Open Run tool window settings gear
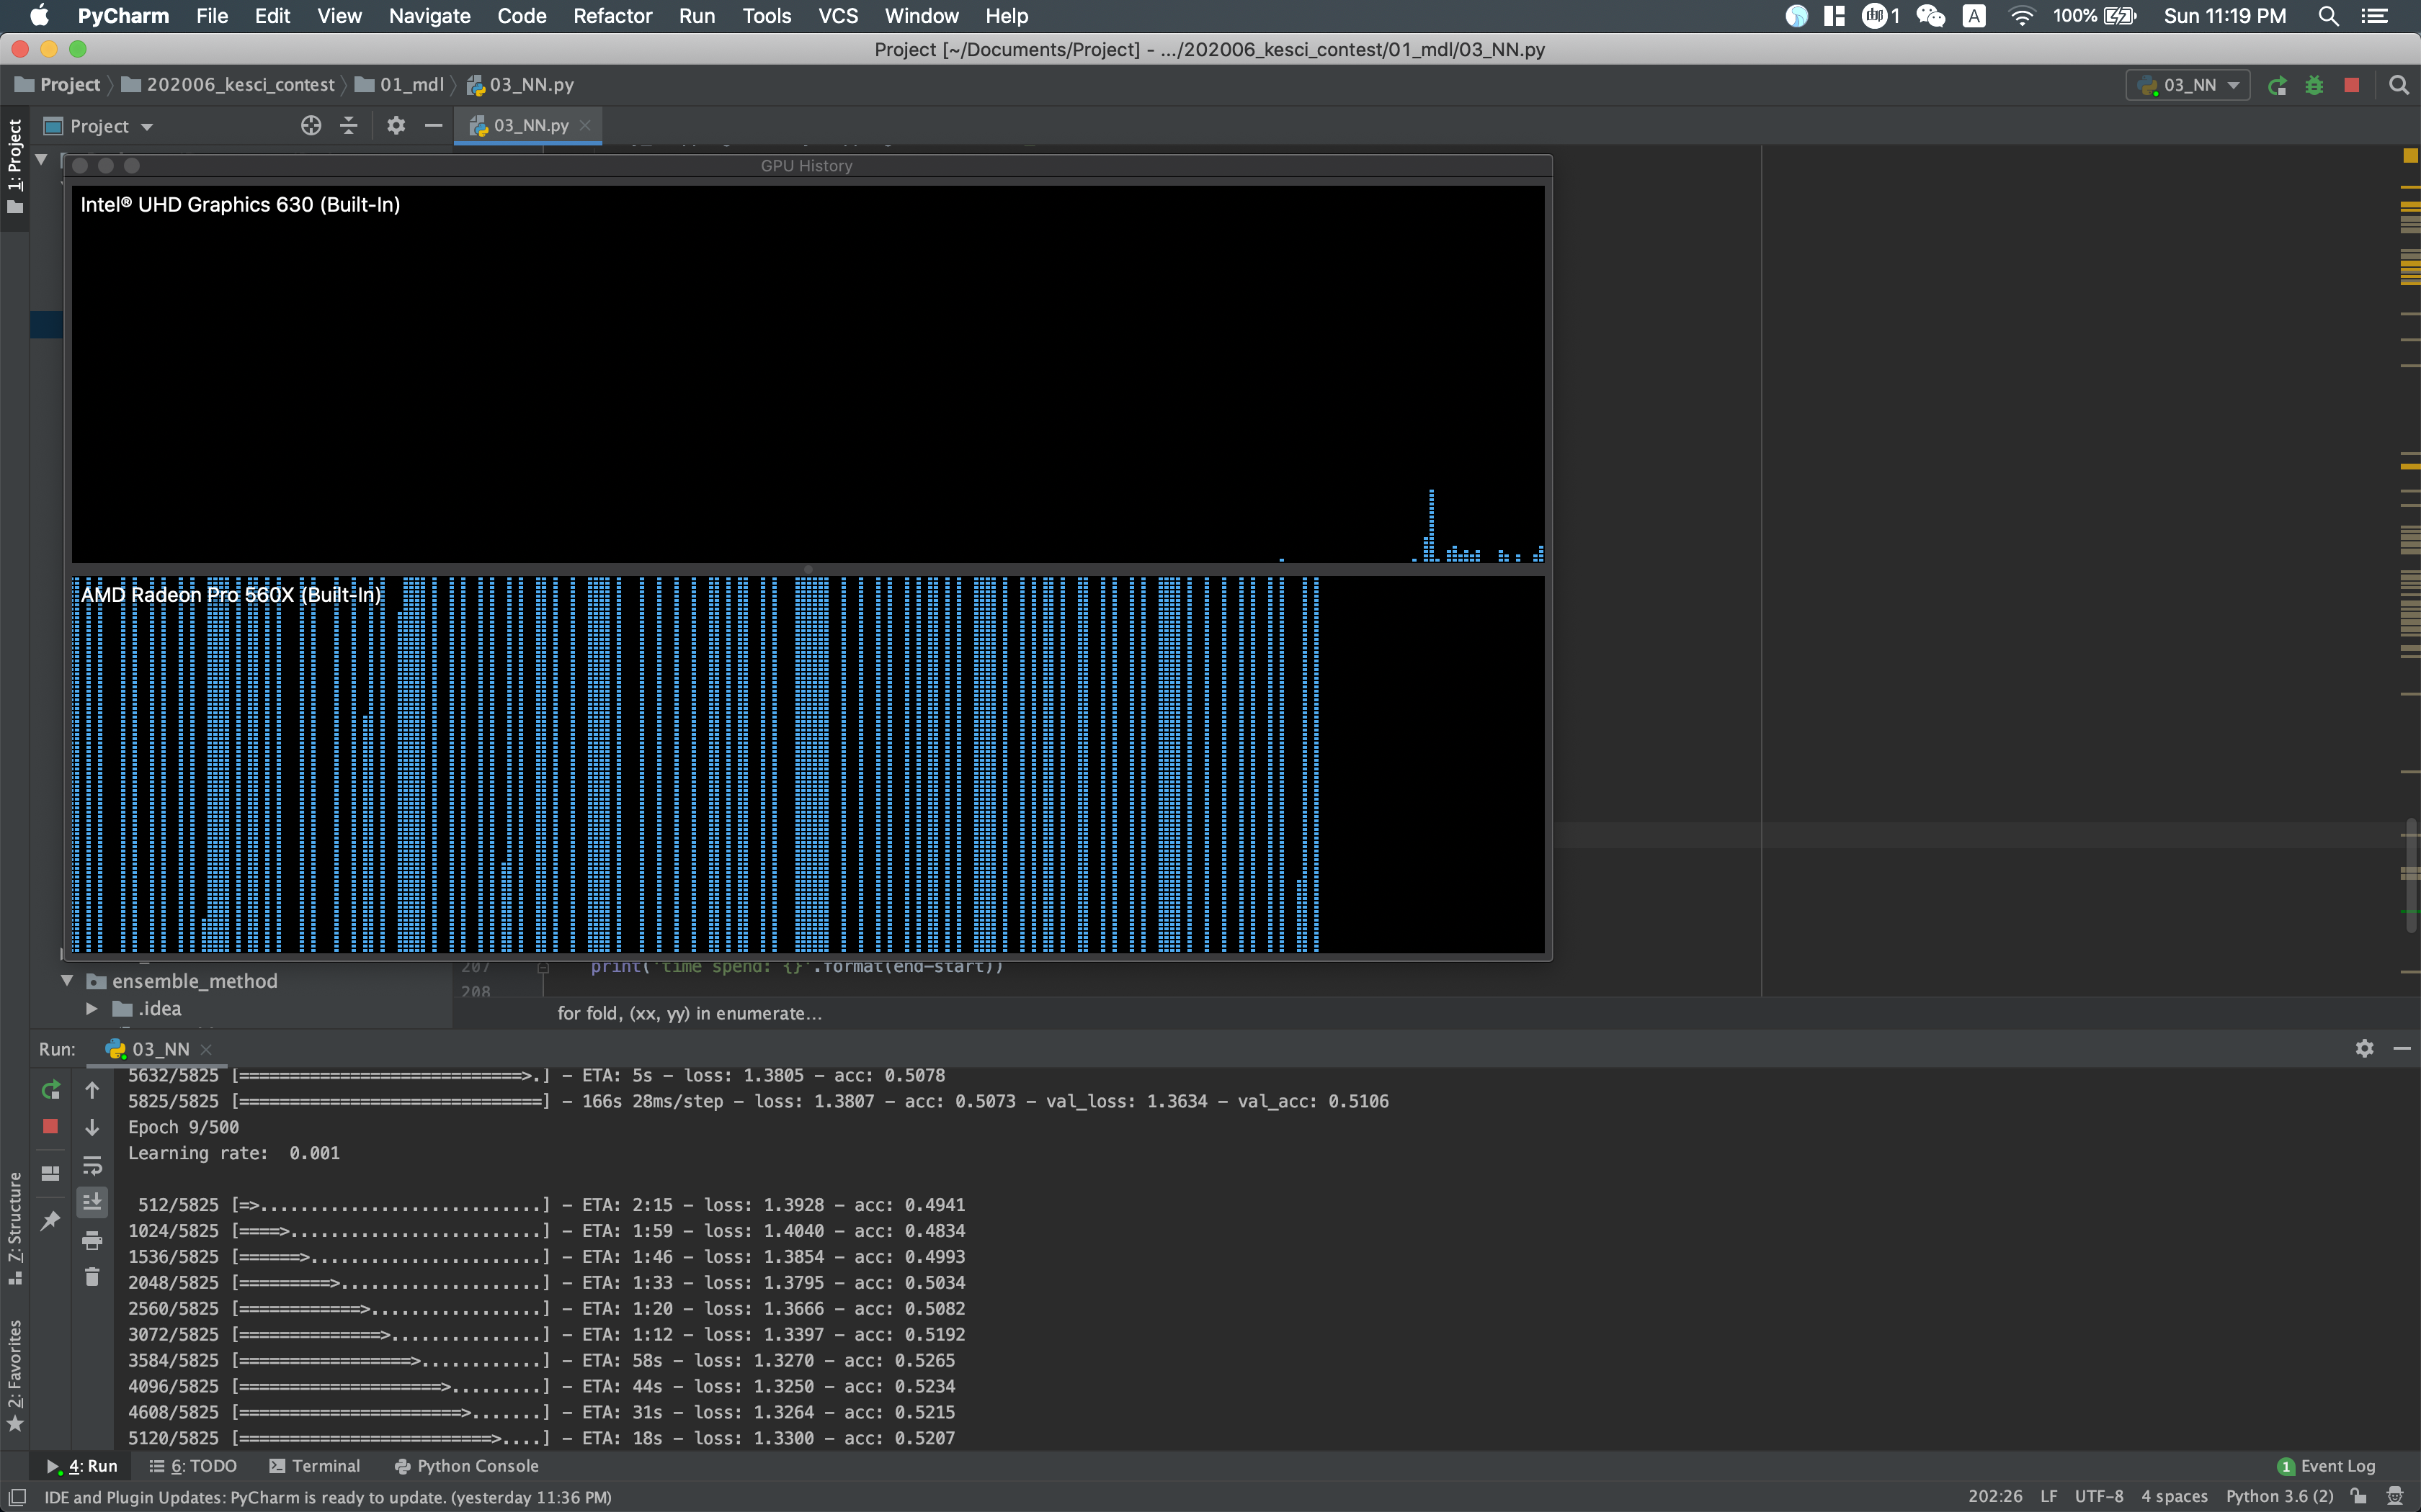The height and width of the screenshot is (1512, 2421). (x=2365, y=1048)
